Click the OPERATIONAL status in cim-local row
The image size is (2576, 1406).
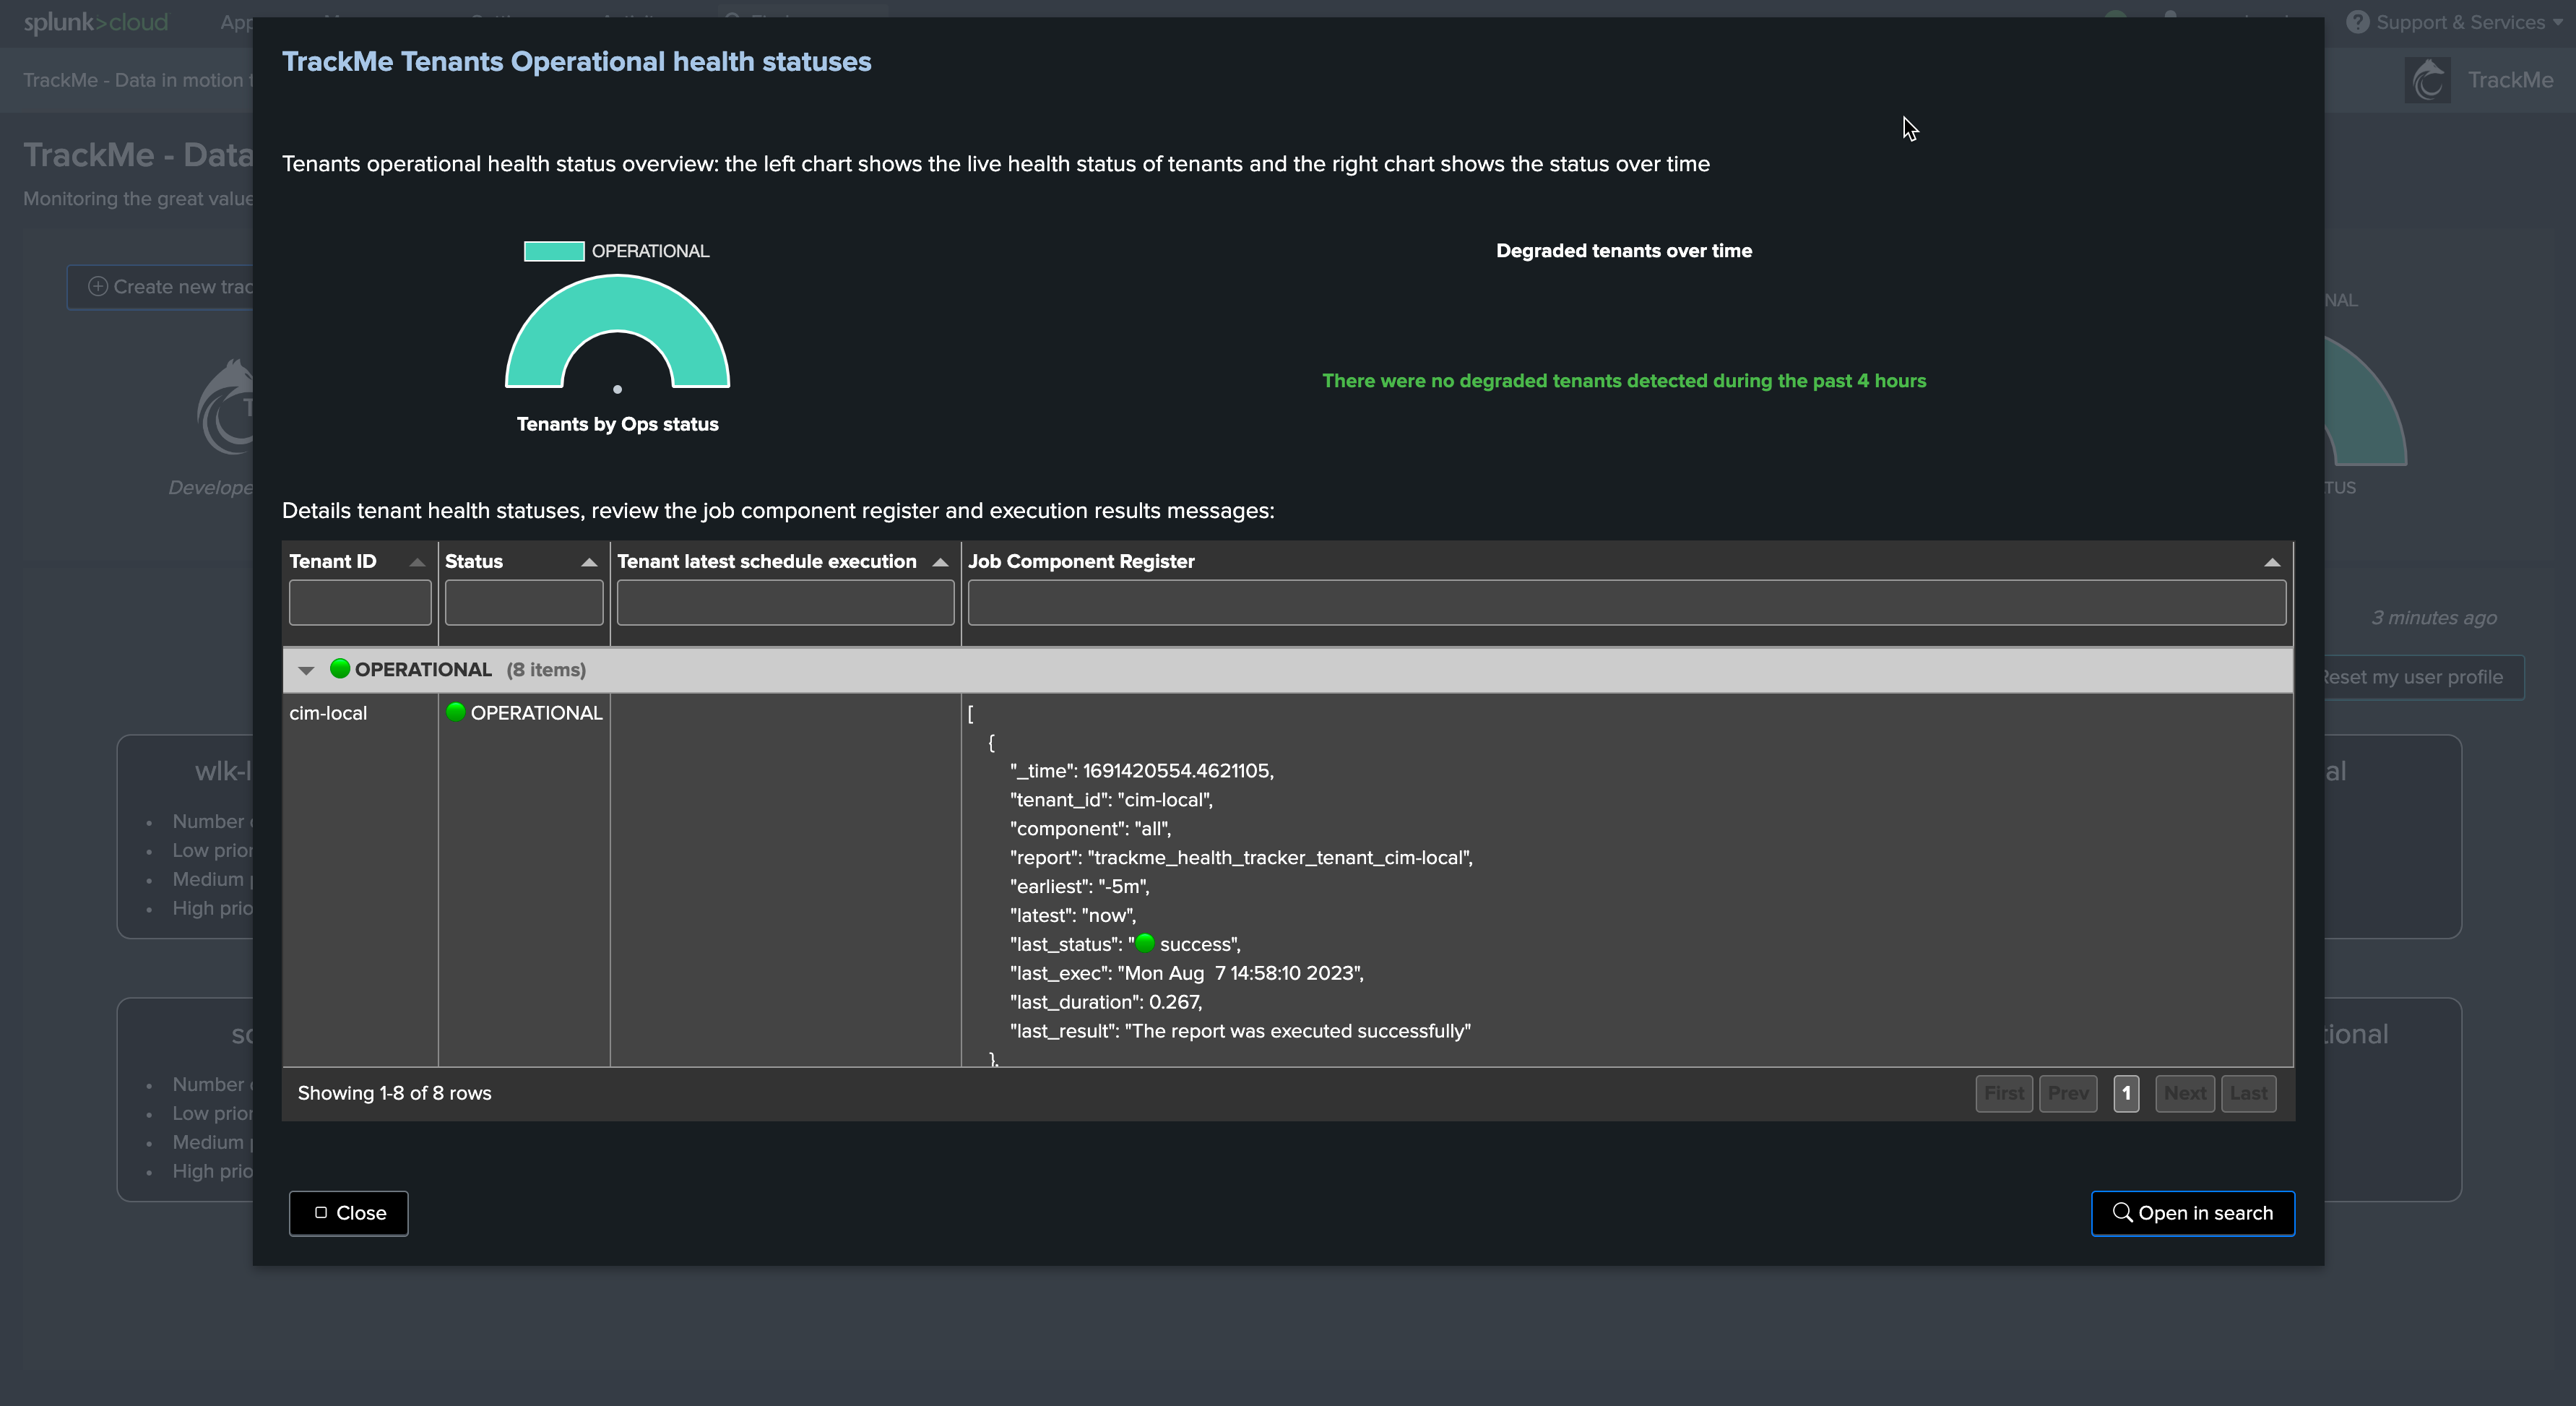(x=536, y=713)
